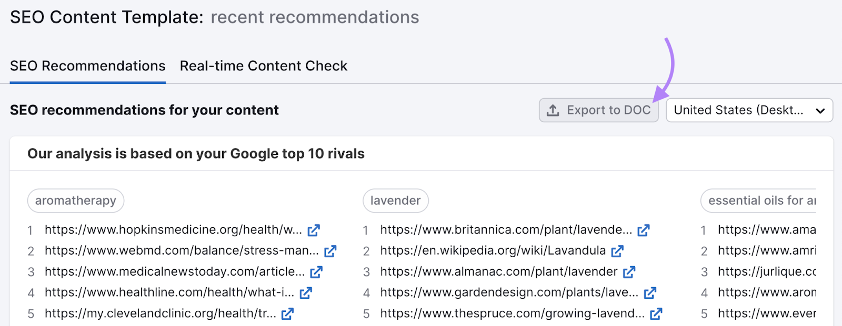
Task: Open the webmd.com stress management link
Action: coord(181,251)
